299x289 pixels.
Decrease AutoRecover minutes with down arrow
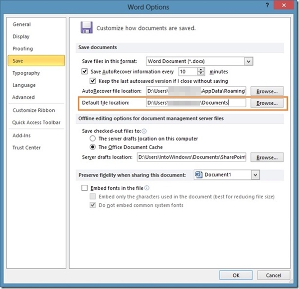[x=201, y=74]
